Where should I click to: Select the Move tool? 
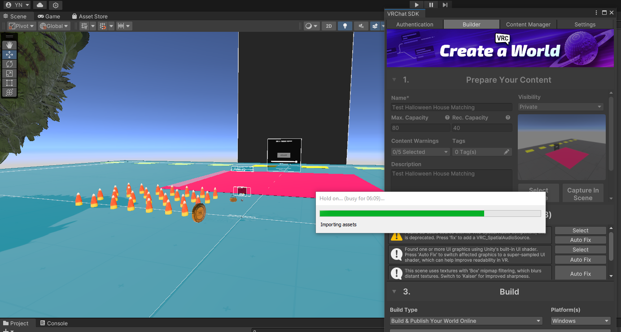tap(9, 54)
